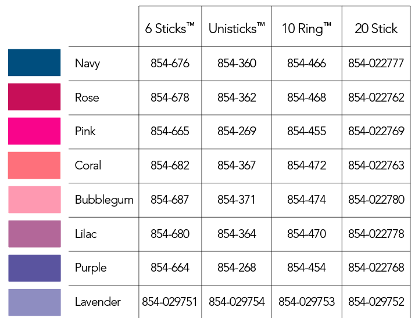Select the Rose color swatch
The height and width of the screenshot is (318, 415).
(34, 97)
